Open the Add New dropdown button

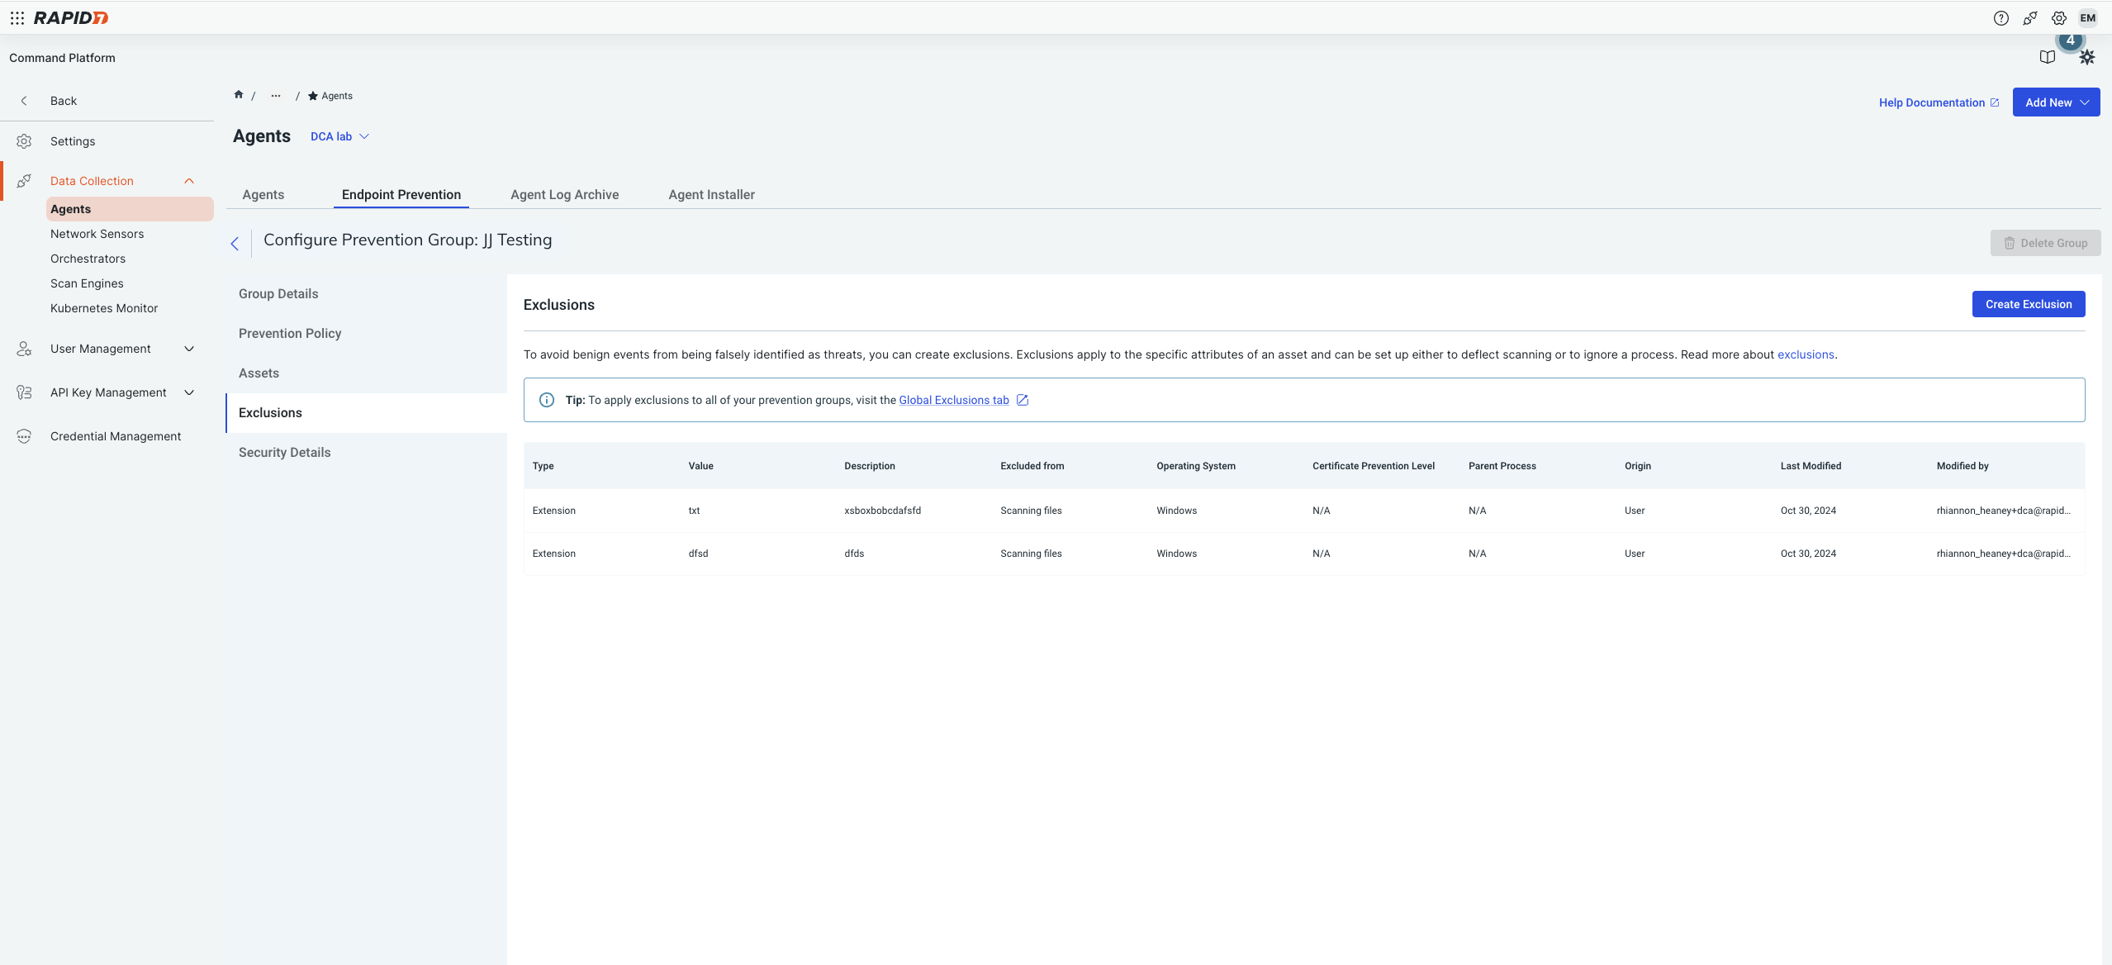(2055, 102)
